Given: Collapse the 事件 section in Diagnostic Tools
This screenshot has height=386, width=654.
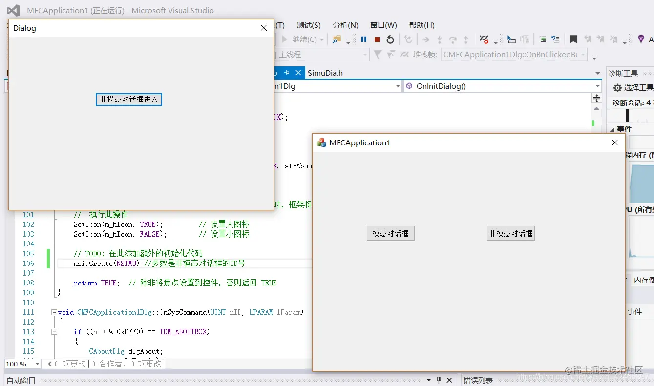Looking at the screenshot, I should tap(612, 129).
